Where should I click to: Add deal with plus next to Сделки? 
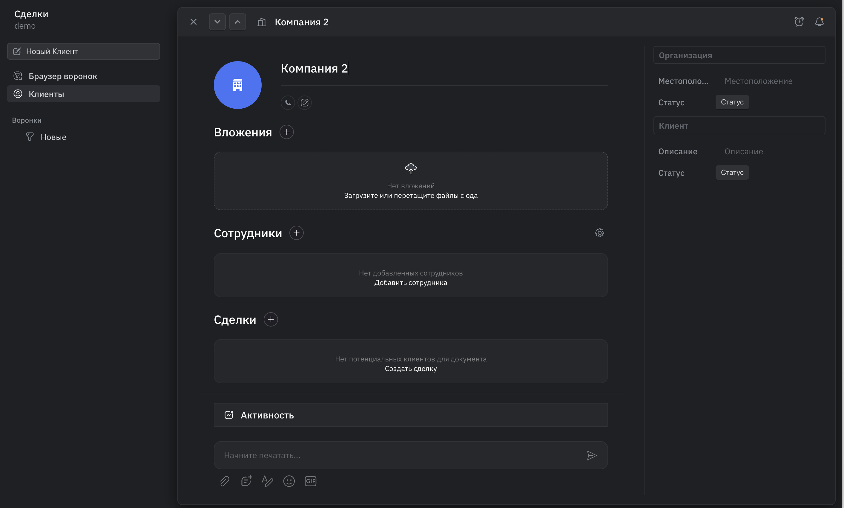click(x=271, y=319)
